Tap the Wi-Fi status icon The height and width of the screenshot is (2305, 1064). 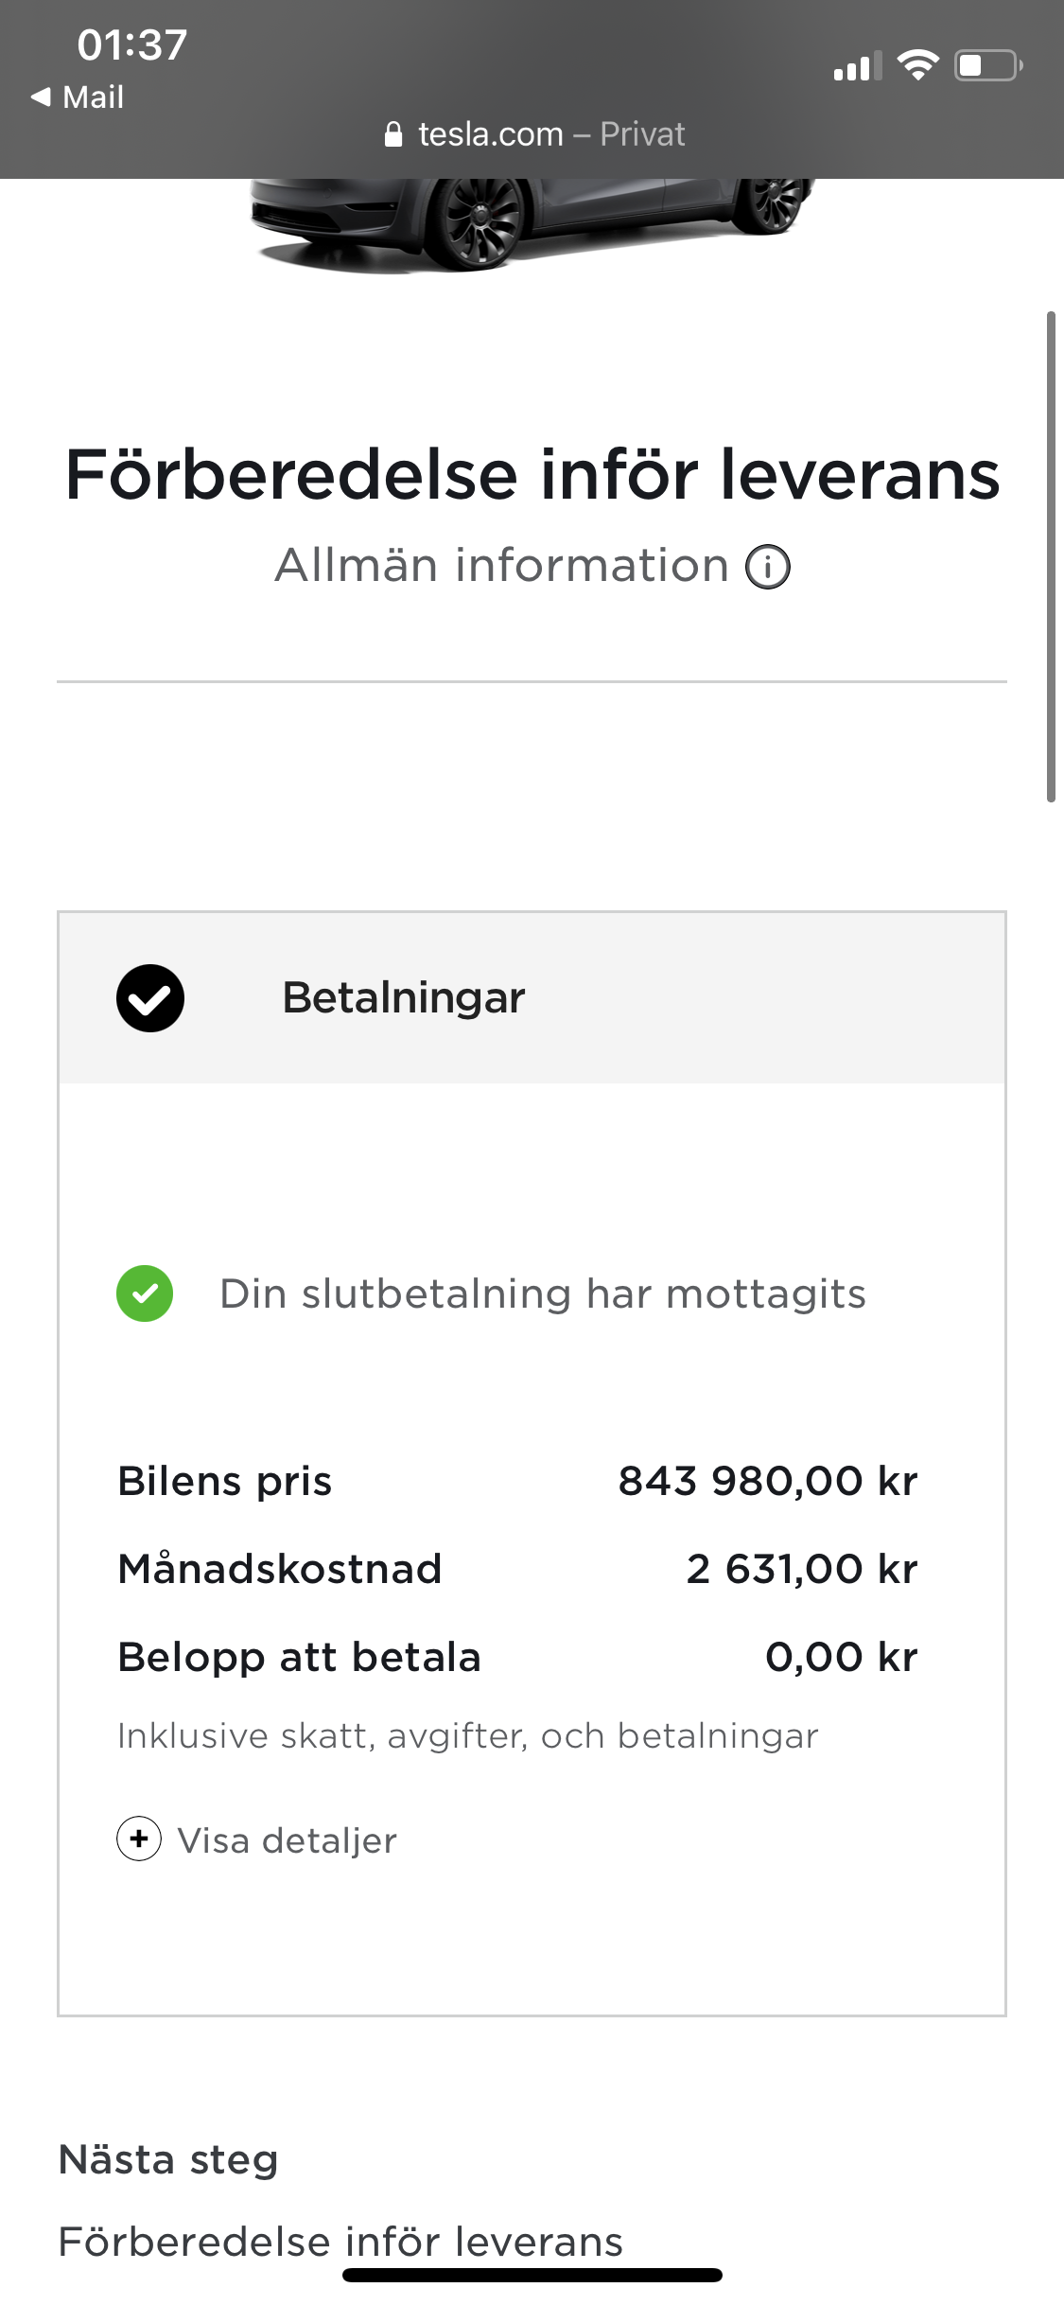(x=917, y=65)
